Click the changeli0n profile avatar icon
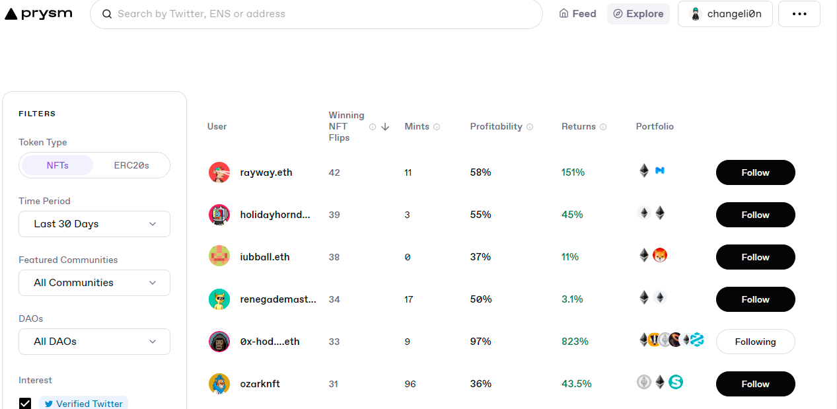Viewport: 837px width, 409px height. point(696,14)
